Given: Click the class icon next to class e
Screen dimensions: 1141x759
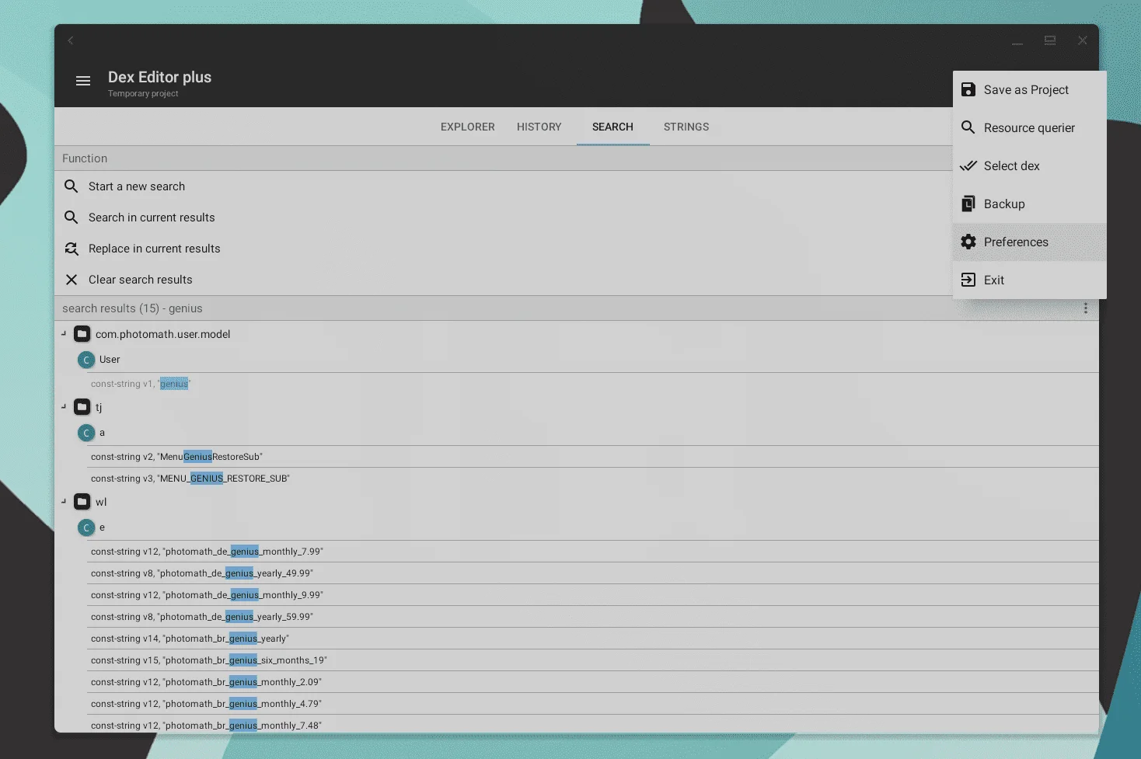Looking at the screenshot, I should (86, 527).
